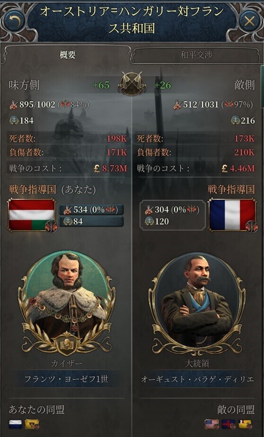Close the war overview panel

(x=249, y=21)
